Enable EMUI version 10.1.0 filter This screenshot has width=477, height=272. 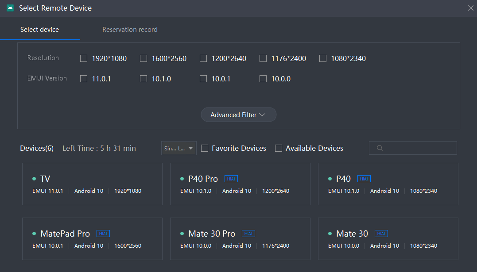(143, 79)
